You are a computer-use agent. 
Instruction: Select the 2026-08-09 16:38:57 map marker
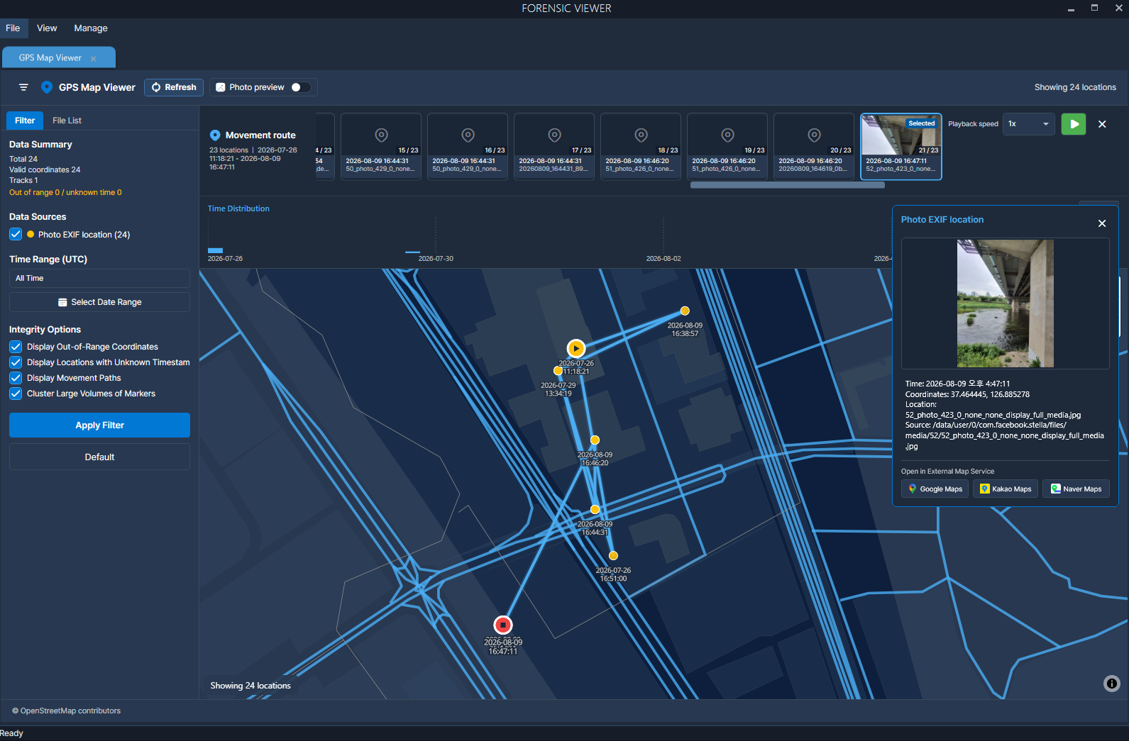(x=685, y=311)
